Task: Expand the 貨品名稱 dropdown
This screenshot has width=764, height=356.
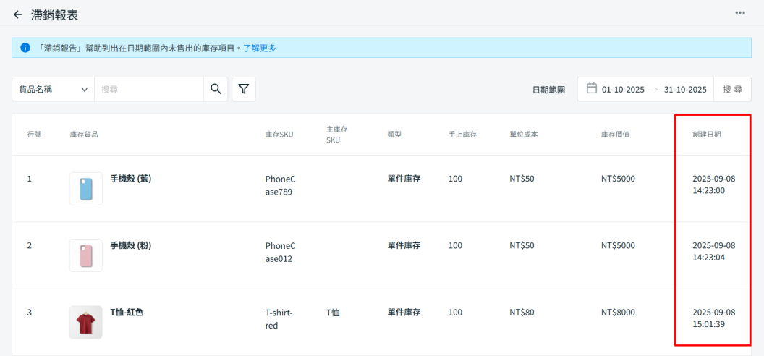Action: pyautogui.click(x=53, y=90)
